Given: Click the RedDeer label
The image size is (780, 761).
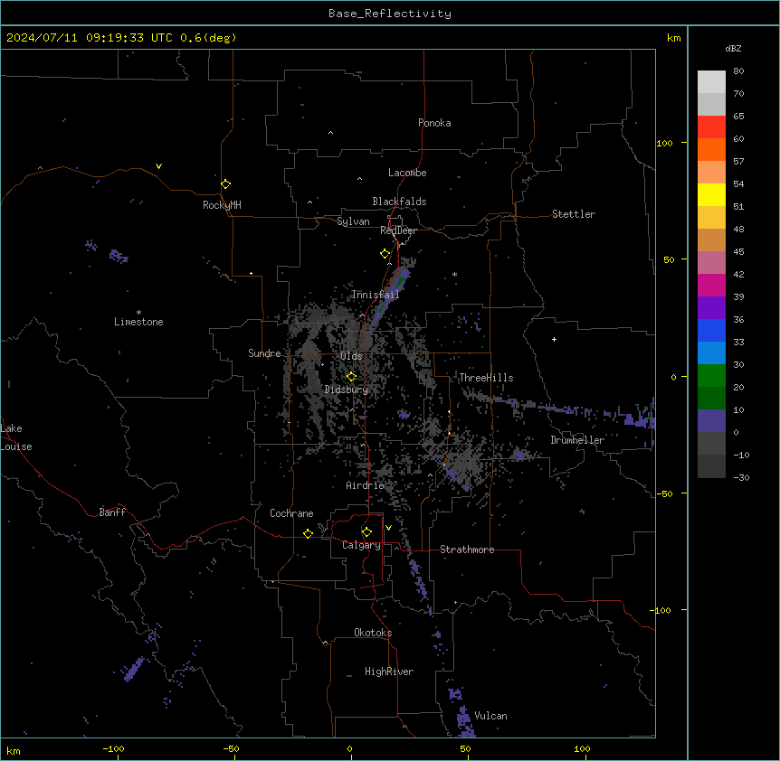Looking at the screenshot, I should click(x=398, y=230).
